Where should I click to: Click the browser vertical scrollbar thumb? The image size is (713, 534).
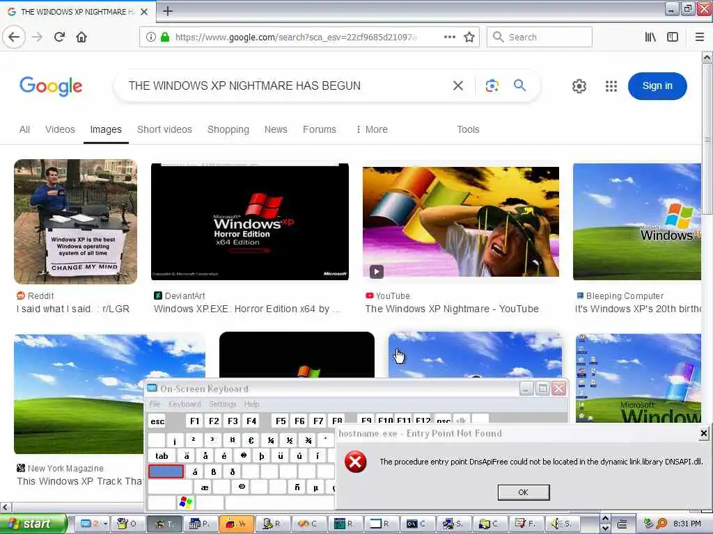pyautogui.click(x=707, y=138)
